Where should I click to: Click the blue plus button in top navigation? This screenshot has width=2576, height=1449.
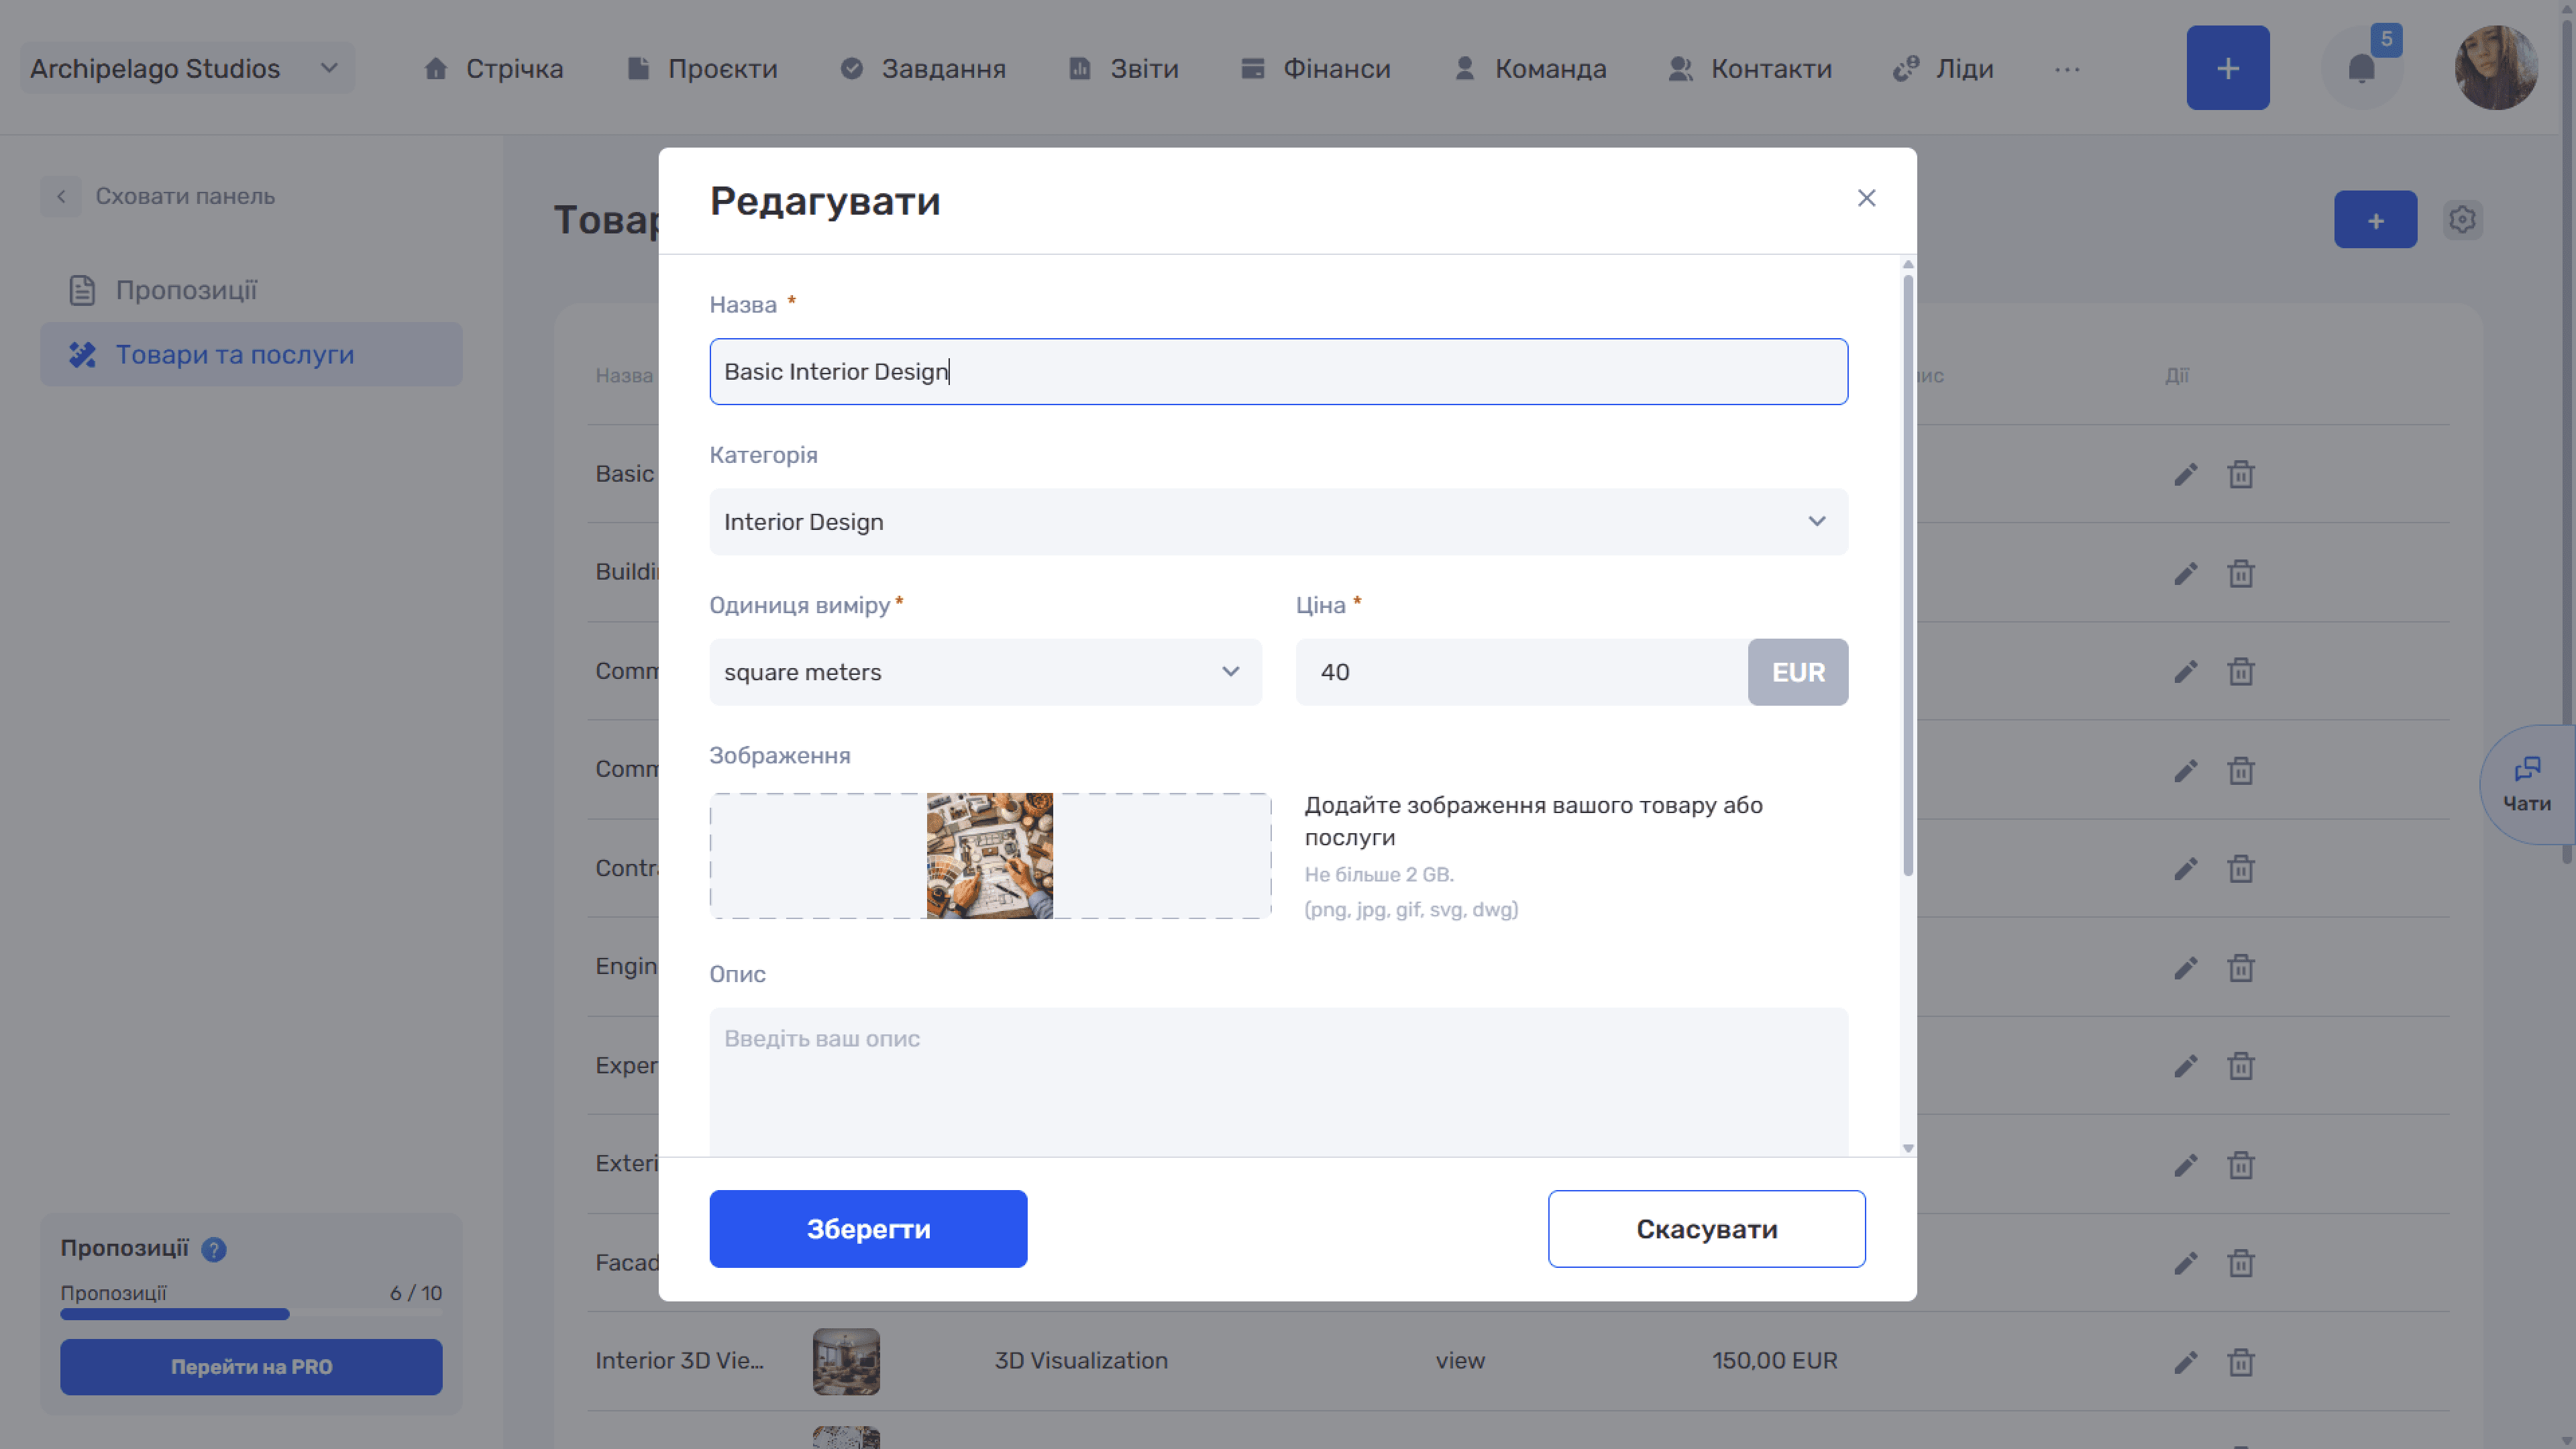pos(2227,68)
